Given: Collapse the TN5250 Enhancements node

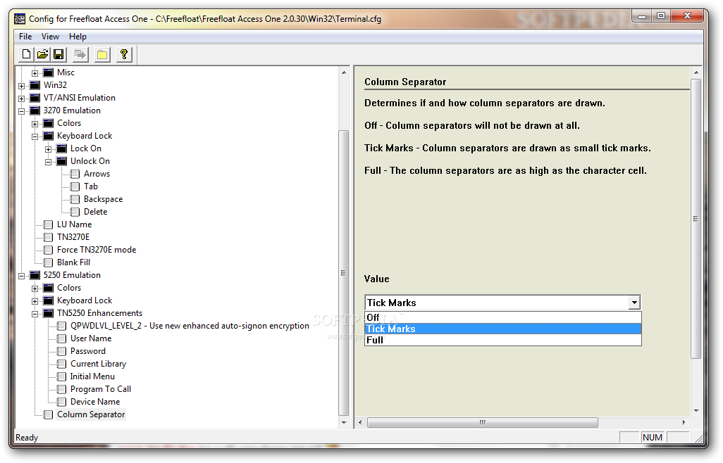Looking at the screenshot, I should [35, 313].
